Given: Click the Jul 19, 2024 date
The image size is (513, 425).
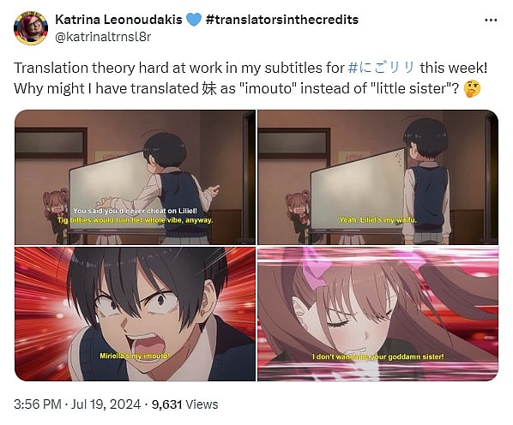Looking at the screenshot, I should [x=106, y=404].
